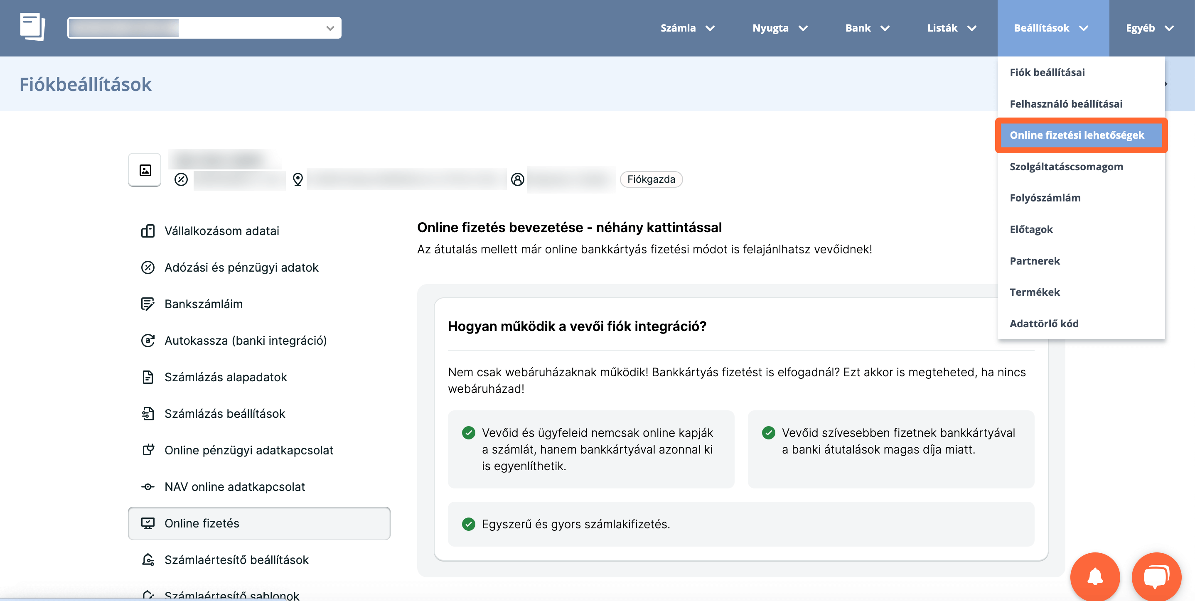Choose Szolgáltatáscsomagom from the dropdown
Screen dimensions: 1195x601
pos(1066,167)
